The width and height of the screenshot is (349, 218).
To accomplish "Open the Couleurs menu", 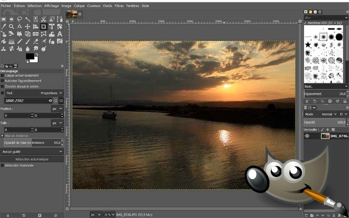I will (x=94, y=6).
